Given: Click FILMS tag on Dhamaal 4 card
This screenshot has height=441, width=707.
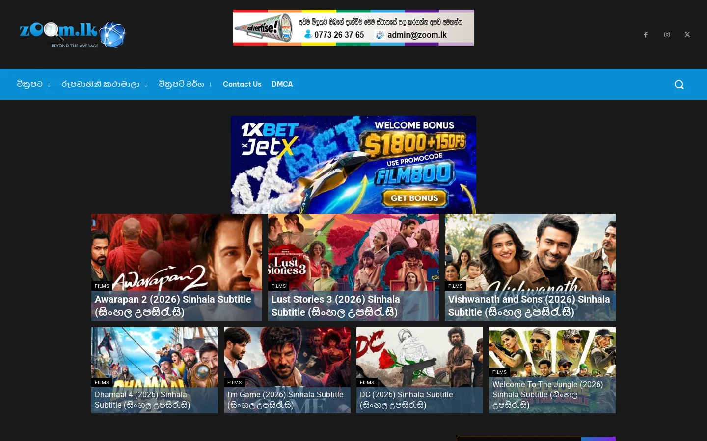Looking at the screenshot, I should (x=102, y=383).
